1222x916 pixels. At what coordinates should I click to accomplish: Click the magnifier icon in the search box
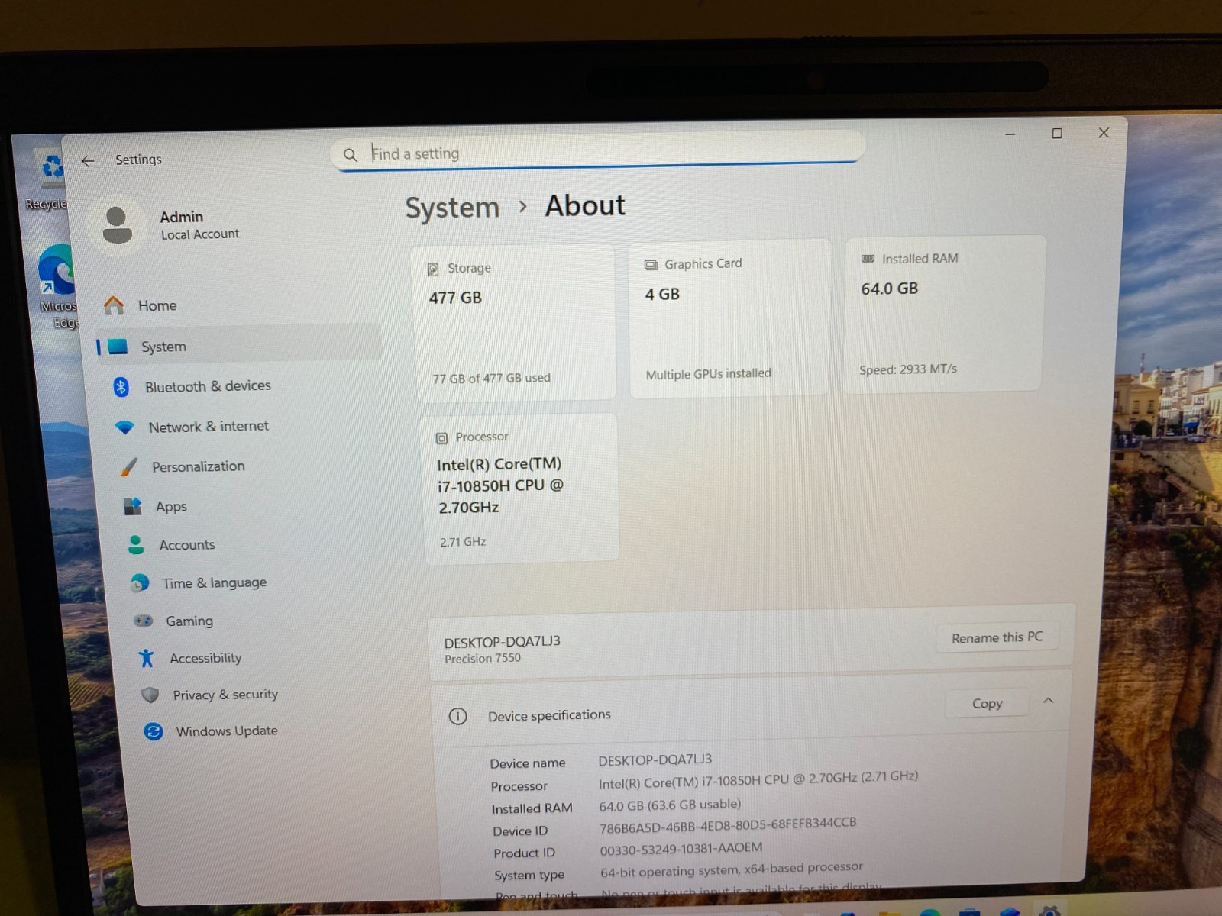click(x=350, y=155)
